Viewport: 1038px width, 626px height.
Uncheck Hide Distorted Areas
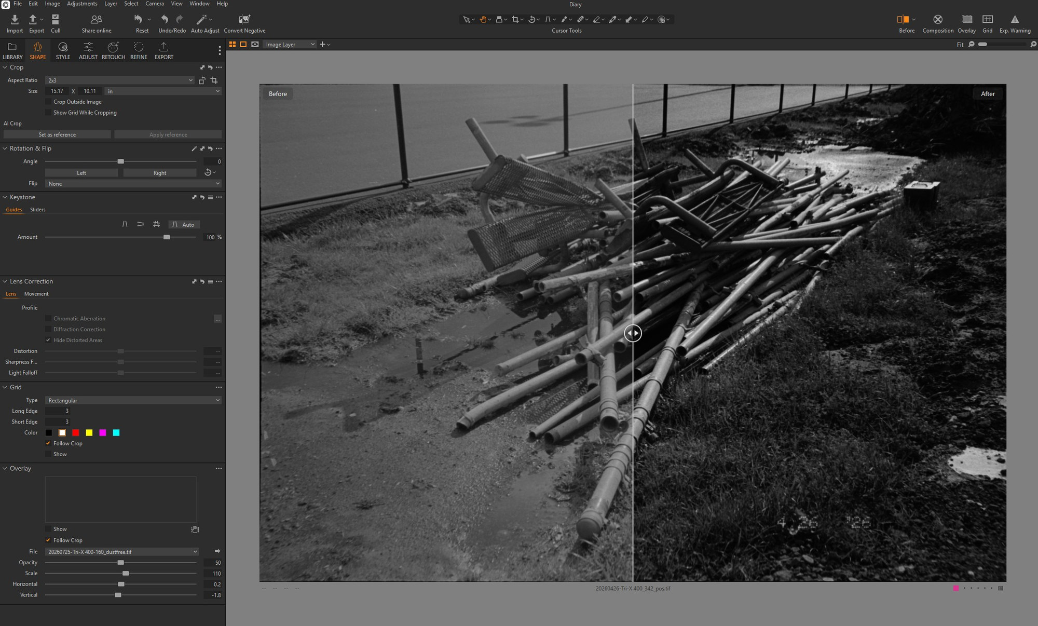coord(48,341)
